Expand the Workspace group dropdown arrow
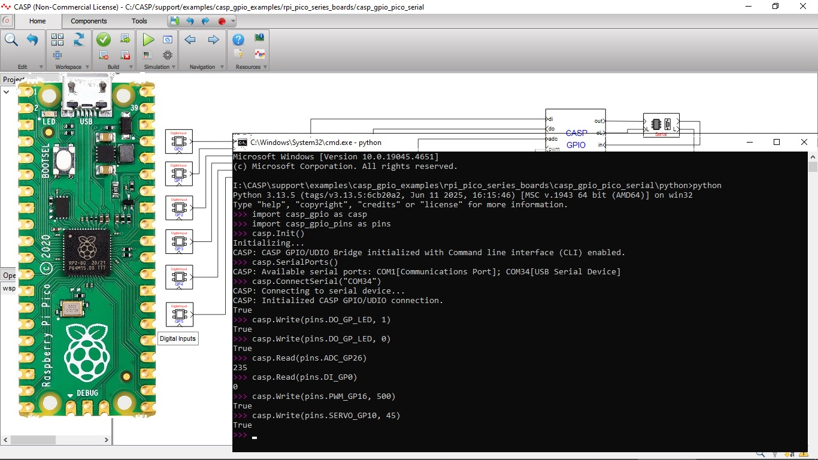Viewport: 818px width, 460px height. click(x=87, y=67)
